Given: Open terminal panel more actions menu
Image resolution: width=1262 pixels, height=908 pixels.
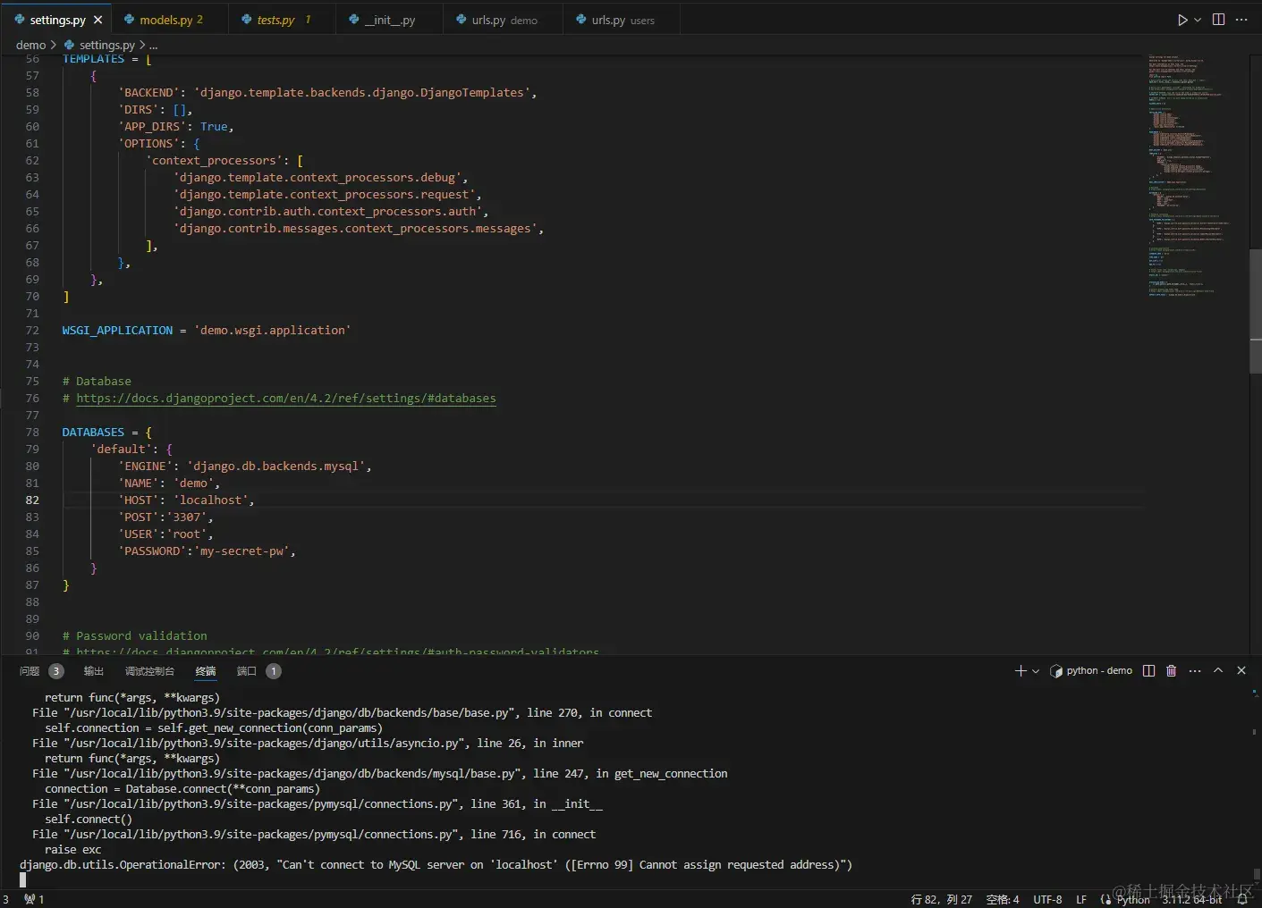Looking at the screenshot, I should pos(1195,670).
